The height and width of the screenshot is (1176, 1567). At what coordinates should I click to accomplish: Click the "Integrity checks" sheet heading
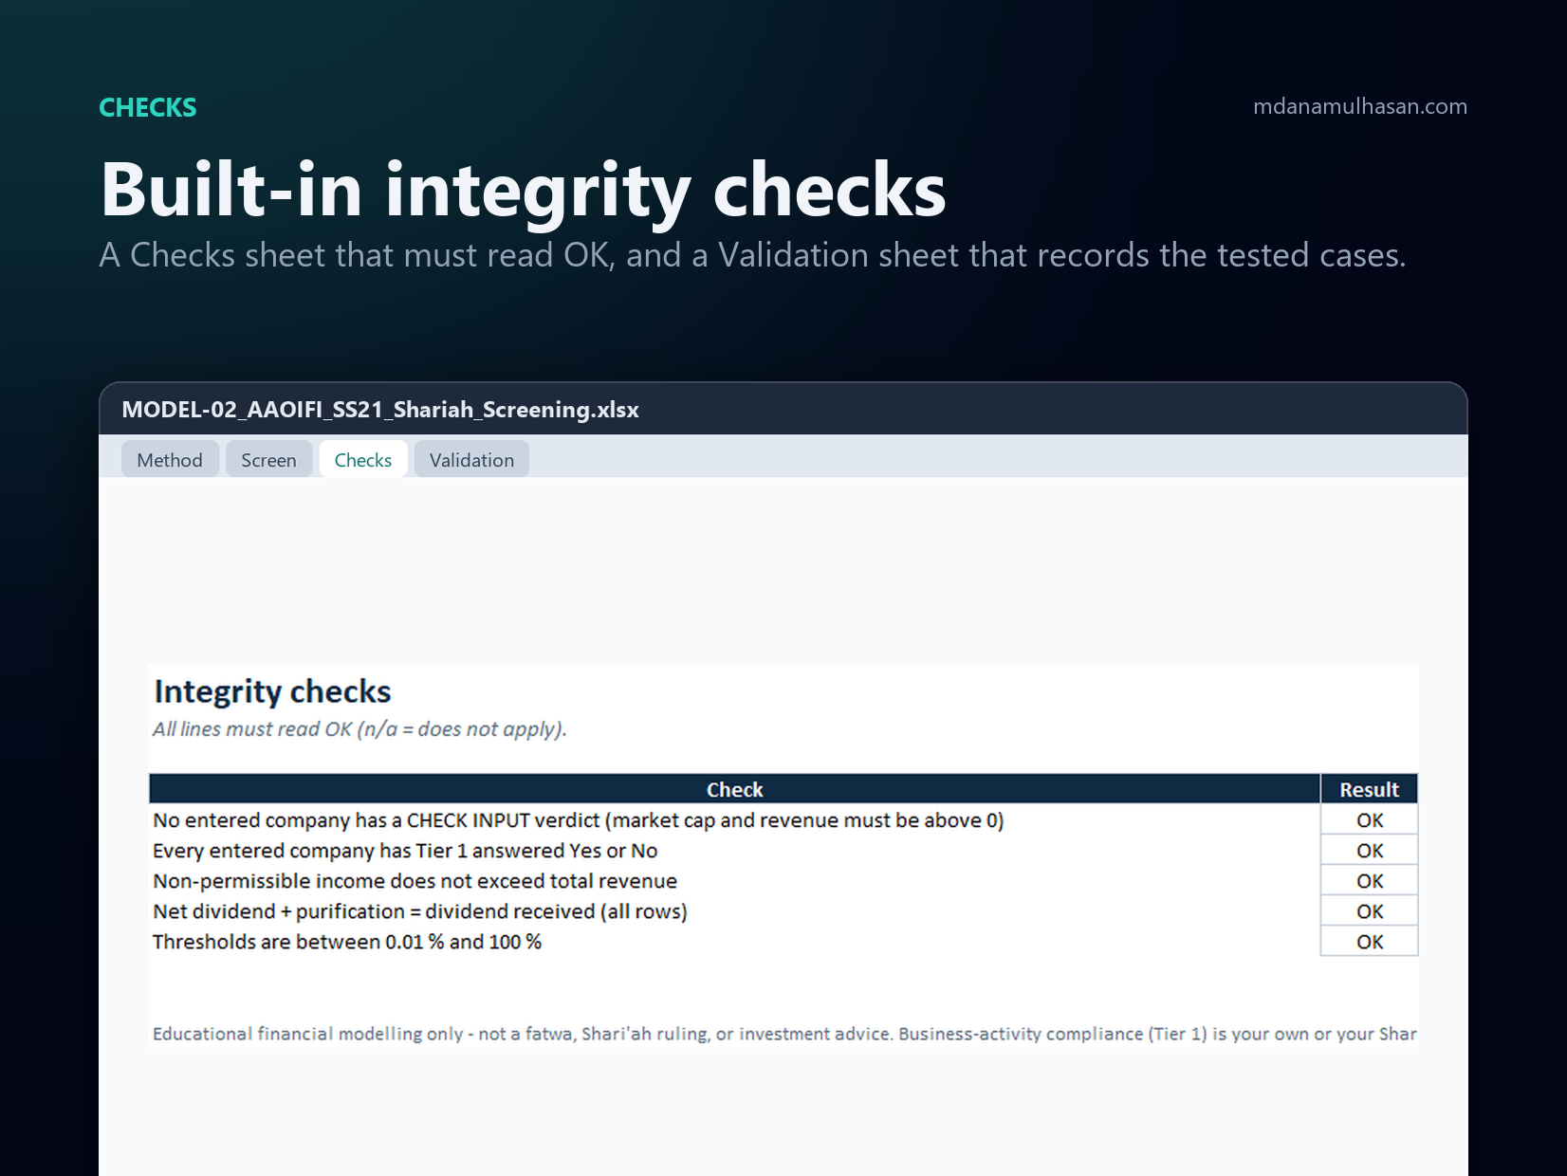272,691
